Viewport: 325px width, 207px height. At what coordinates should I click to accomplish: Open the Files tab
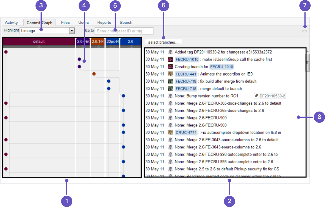(65, 23)
